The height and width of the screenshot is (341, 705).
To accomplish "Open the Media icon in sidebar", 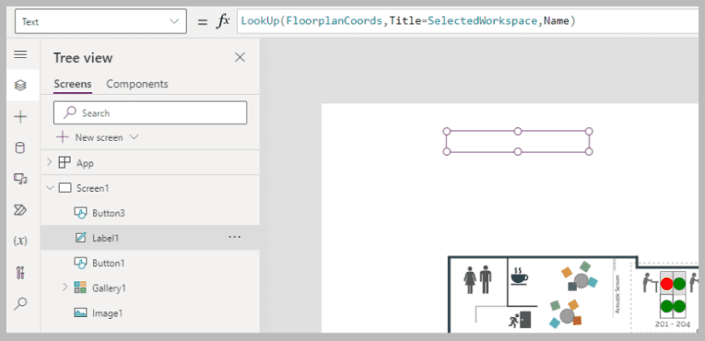I will (20, 179).
